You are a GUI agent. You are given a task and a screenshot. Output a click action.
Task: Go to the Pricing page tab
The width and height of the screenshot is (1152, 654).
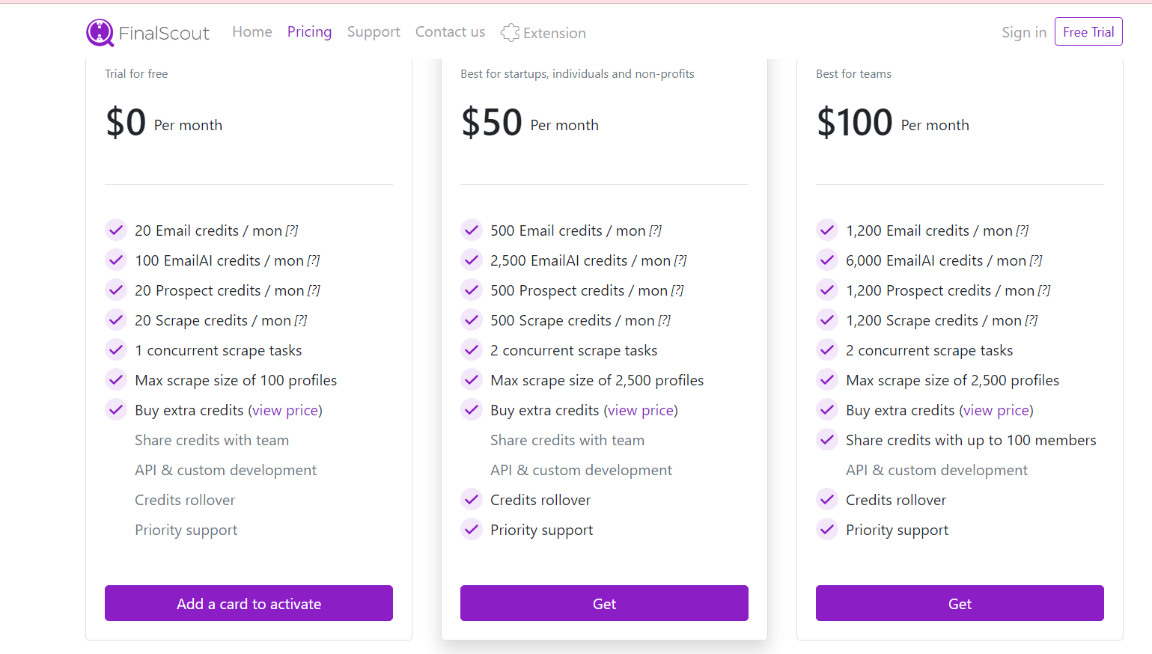tap(309, 31)
